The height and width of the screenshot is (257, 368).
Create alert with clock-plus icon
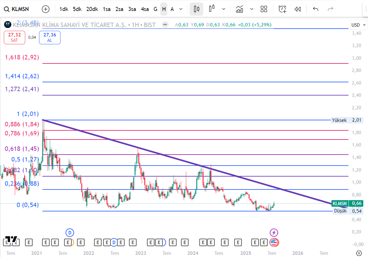point(282,9)
